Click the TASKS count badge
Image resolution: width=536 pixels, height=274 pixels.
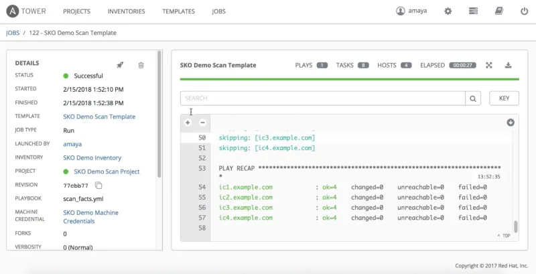click(363, 65)
